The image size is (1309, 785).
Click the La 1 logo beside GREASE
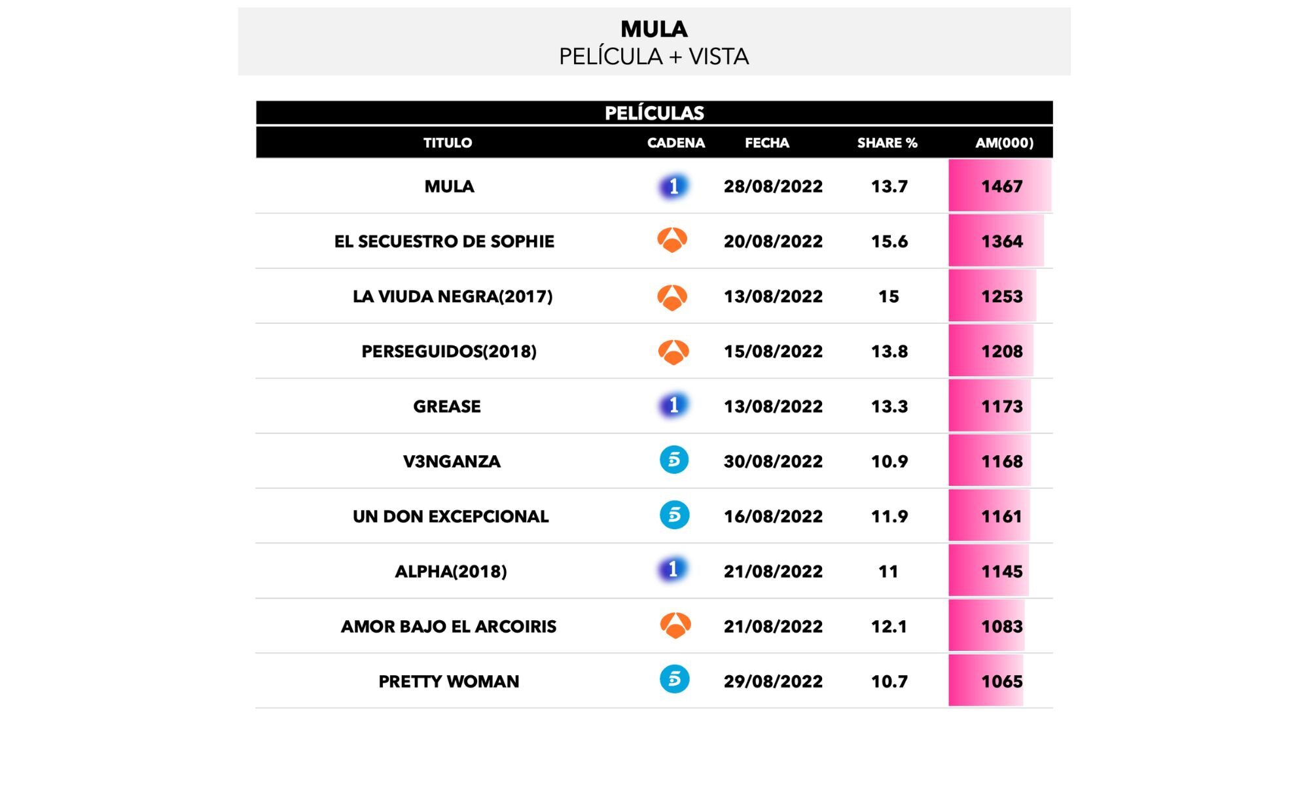(673, 406)
